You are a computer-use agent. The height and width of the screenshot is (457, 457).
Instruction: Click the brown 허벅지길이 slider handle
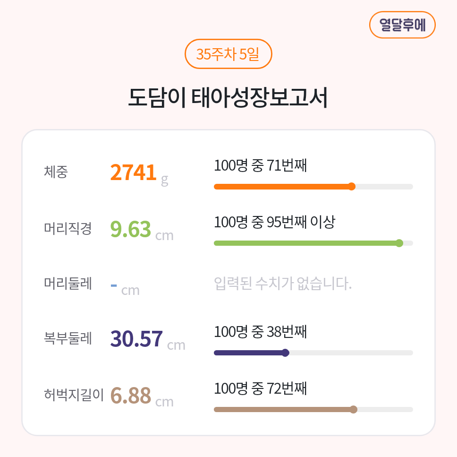(x=353, y=409)
